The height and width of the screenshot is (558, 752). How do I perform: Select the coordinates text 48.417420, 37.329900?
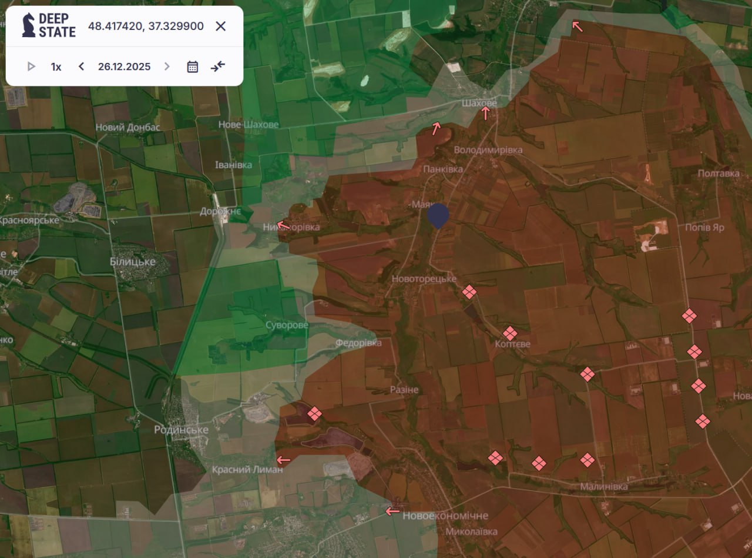tap(146, 26)
